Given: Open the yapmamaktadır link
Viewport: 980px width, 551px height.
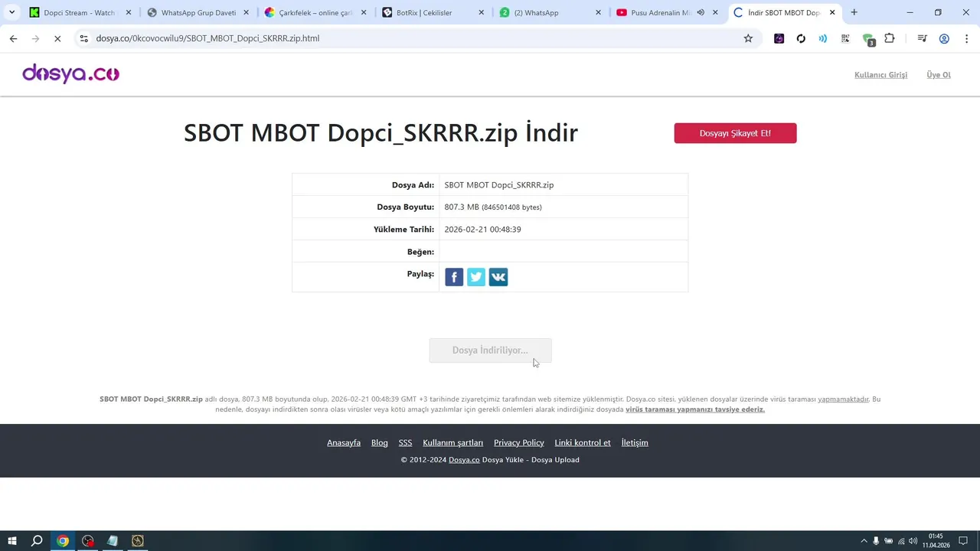Looking at the screenshot, I should coord(843,399).
